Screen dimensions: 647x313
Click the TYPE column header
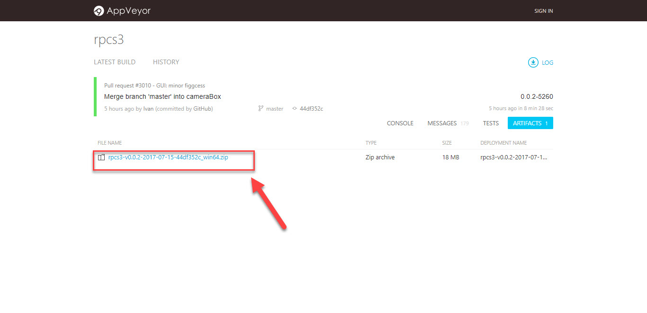[x=371, y=143]
